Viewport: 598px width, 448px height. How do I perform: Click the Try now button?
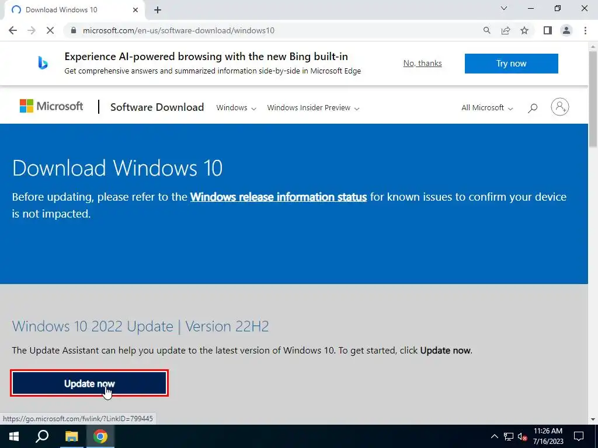[511, 63]
